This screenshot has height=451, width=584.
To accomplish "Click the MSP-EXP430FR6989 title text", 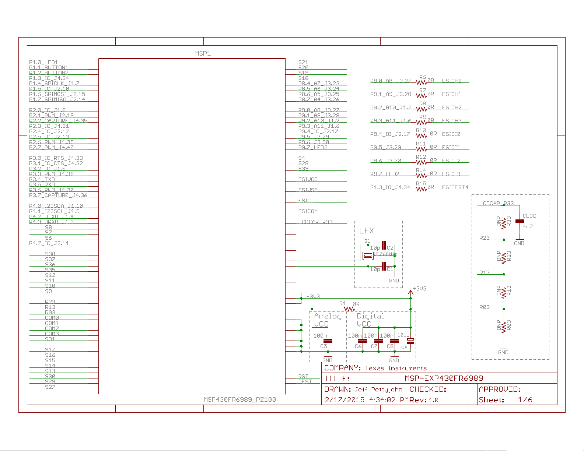I will [x=444, y=378].
